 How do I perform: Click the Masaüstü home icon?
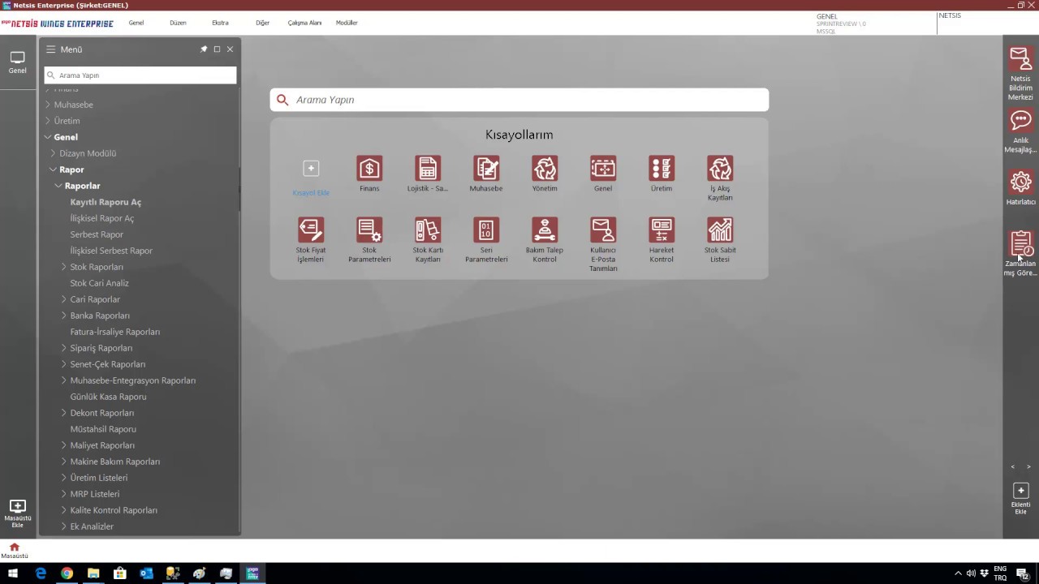coord(14,547)
